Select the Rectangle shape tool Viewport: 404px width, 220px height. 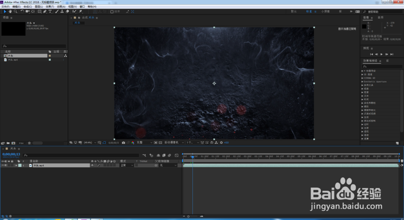click(x=40, y=12)
